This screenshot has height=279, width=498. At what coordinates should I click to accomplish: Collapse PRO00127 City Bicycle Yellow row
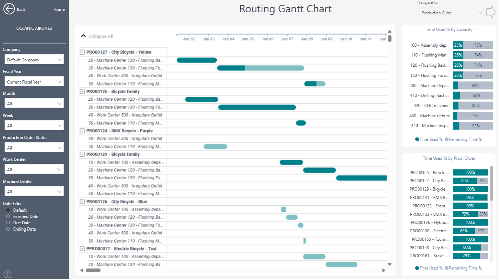coord(82,52)
